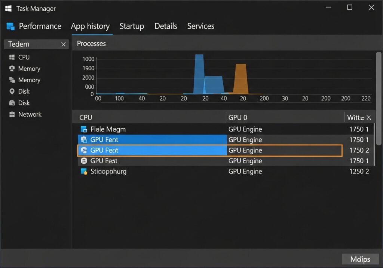Click the vertical scrollbar thumb
Screen dimensions: 383x268
pos(379,98)
